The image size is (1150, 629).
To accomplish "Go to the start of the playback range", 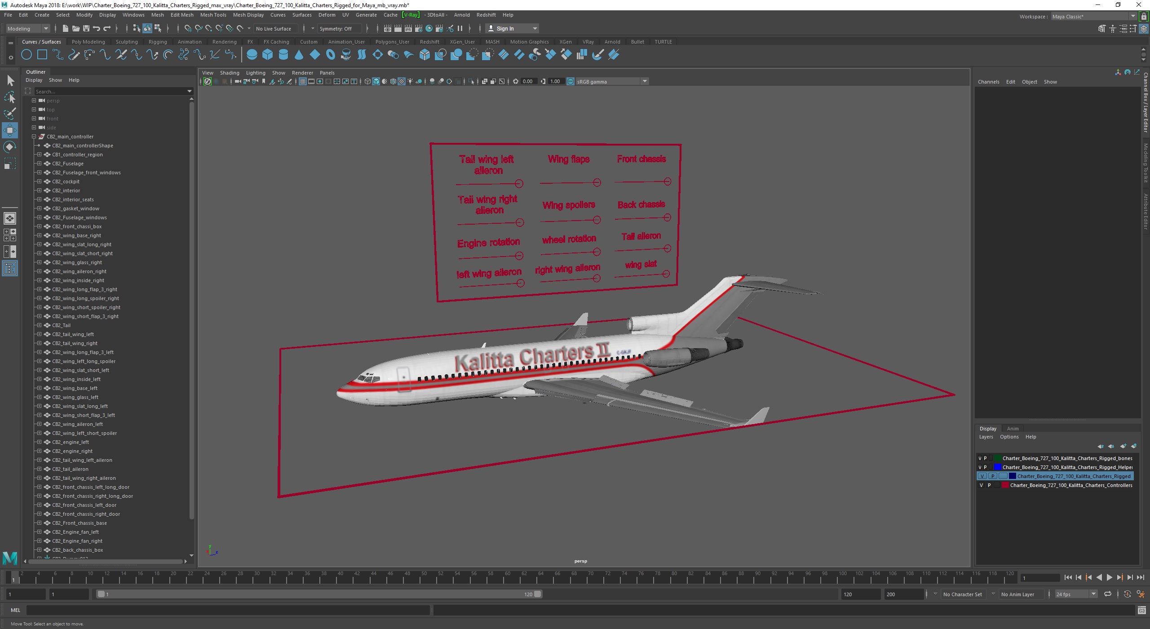I will point(1068,578).
